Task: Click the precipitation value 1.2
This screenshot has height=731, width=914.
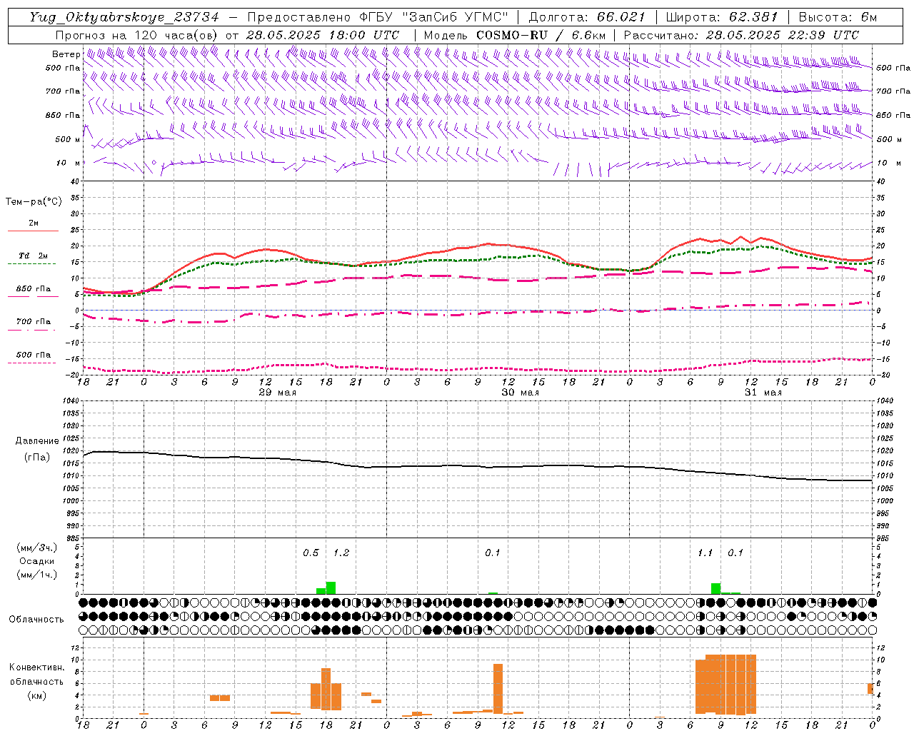Action: click(341, 553)
